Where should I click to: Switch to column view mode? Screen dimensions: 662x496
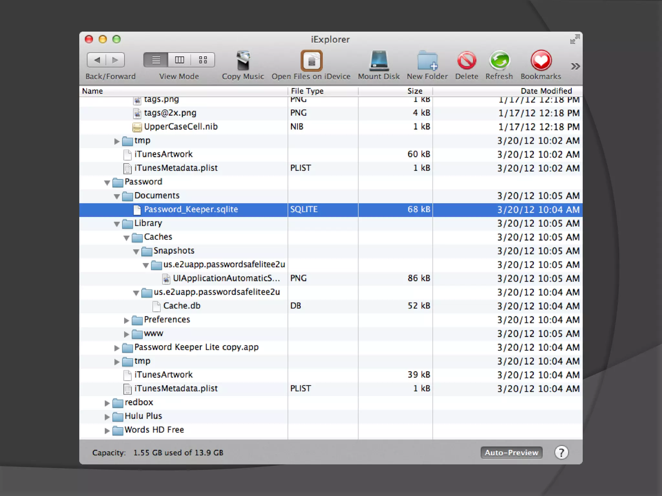click(179, 60)
